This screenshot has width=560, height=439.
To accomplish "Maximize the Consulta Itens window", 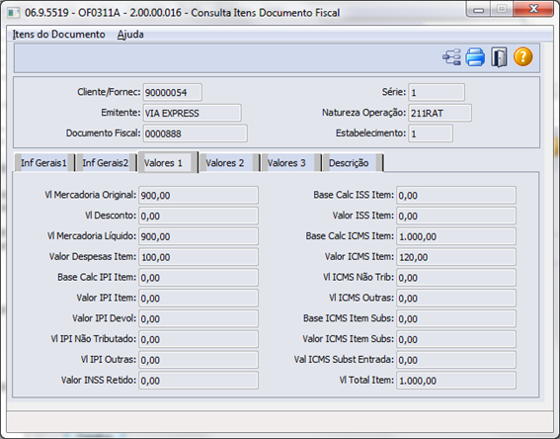I will click(x=502, y=9).
